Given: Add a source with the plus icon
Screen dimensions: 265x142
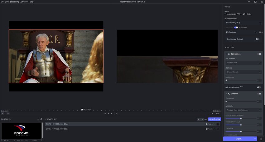Looking at the screenshot, I should (38, 119).
